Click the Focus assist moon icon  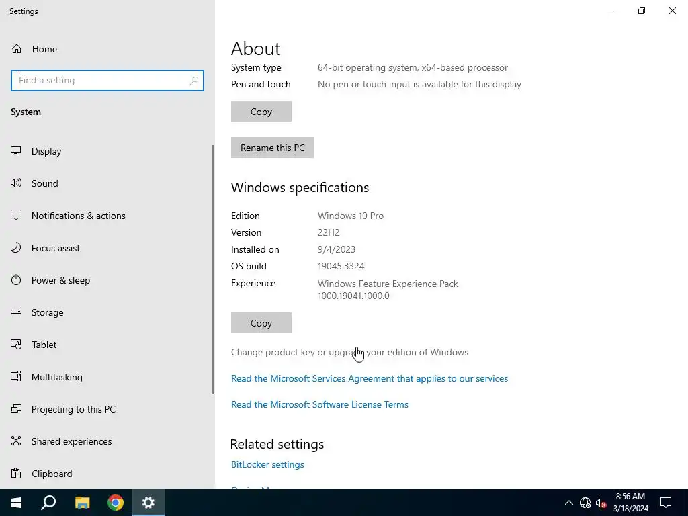pyautogui.click(x=16, y=247)
